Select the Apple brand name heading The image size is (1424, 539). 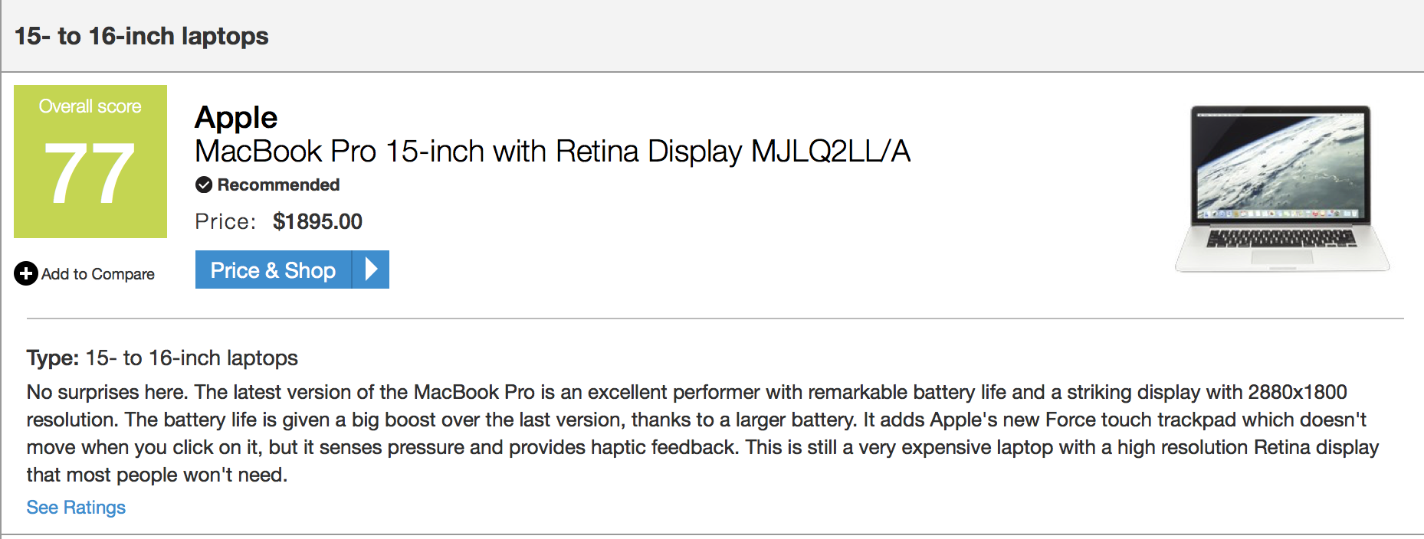pyautogui.click(x=236, y=117)
